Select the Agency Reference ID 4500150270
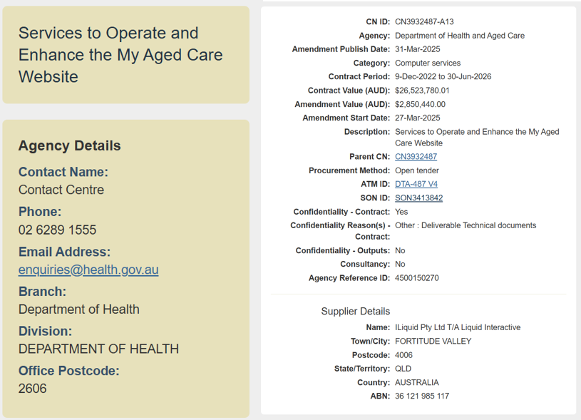 [x=418, y=278]
